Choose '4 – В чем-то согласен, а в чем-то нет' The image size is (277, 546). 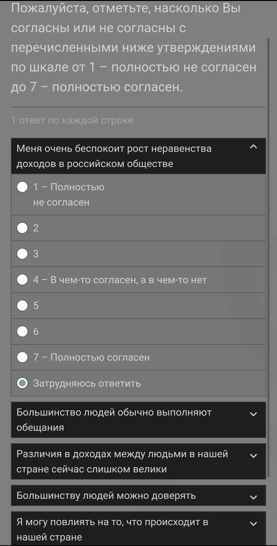point(23,280)
